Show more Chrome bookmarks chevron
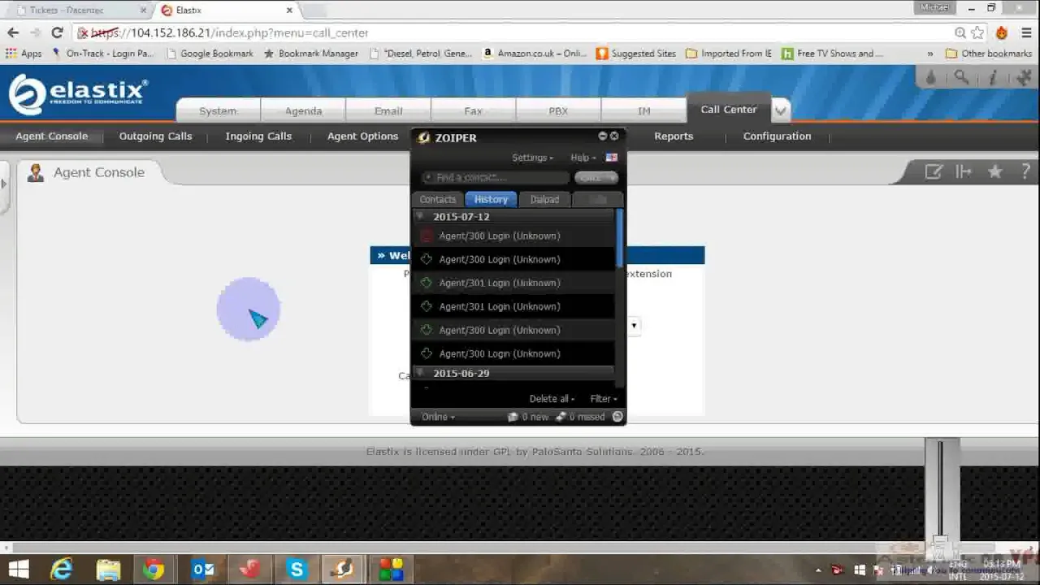The image size is (1040, 585). [930, 54]
